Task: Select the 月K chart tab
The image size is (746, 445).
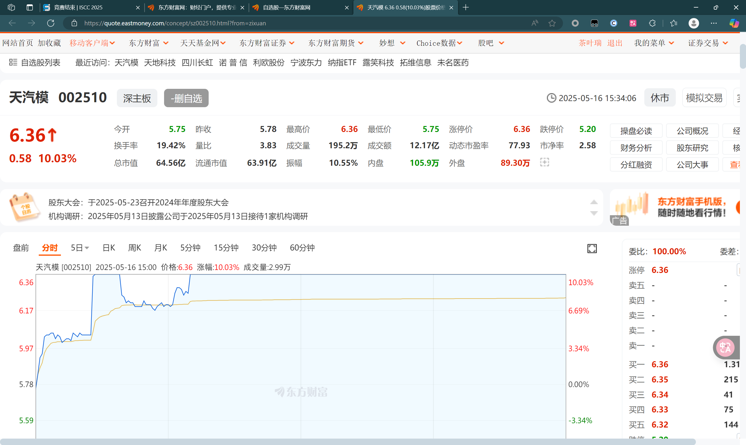Action: point(161,248)
